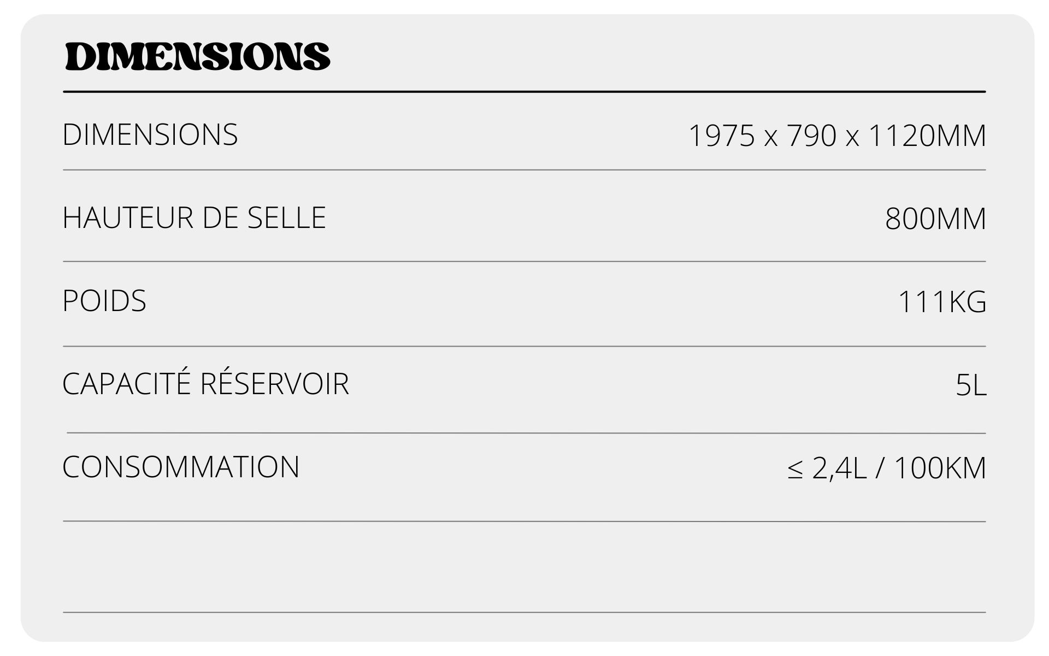Click the 1975 x 790 x 1120MM value
The height and width of the screenshot is (656, 1049).
tap(837, 136)
